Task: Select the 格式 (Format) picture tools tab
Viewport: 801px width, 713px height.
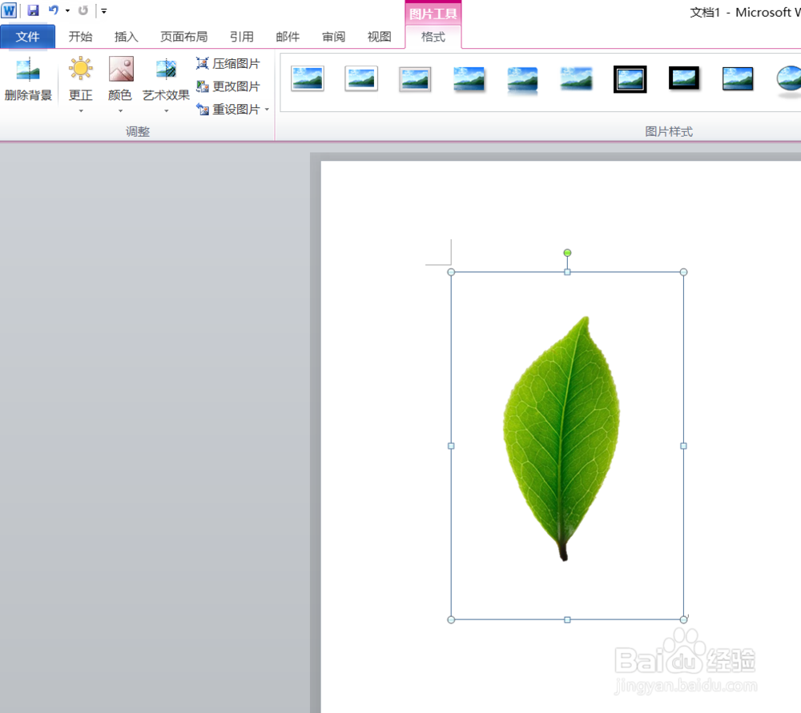Action: [x=433, y=37]
